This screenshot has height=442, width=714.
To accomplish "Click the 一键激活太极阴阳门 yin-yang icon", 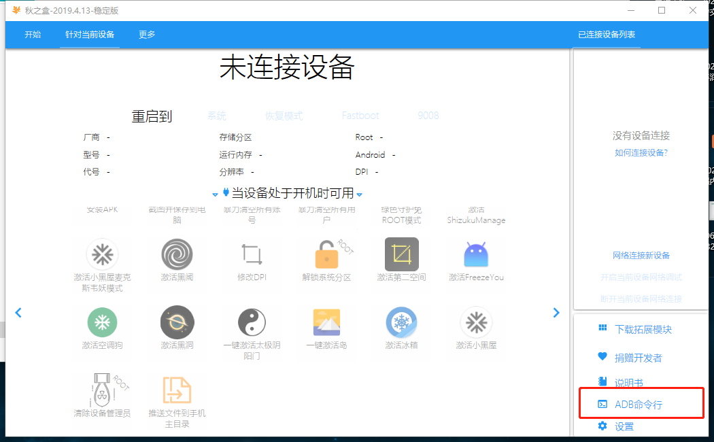I will pyautogui.click(x=252, y=322).
